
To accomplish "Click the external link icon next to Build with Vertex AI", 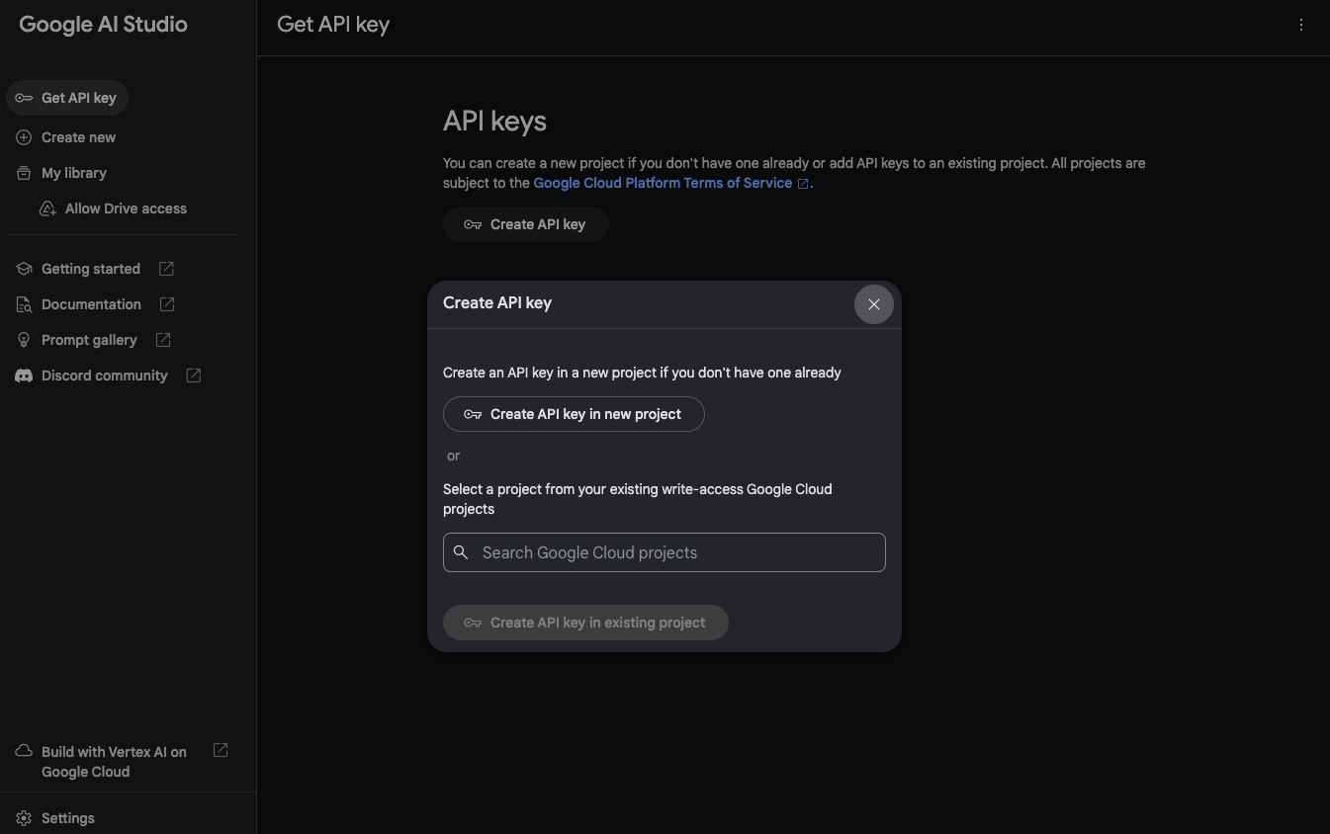I will pos(221,751).
